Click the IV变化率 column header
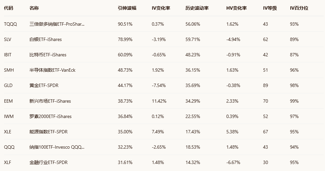 coord(161,8)
